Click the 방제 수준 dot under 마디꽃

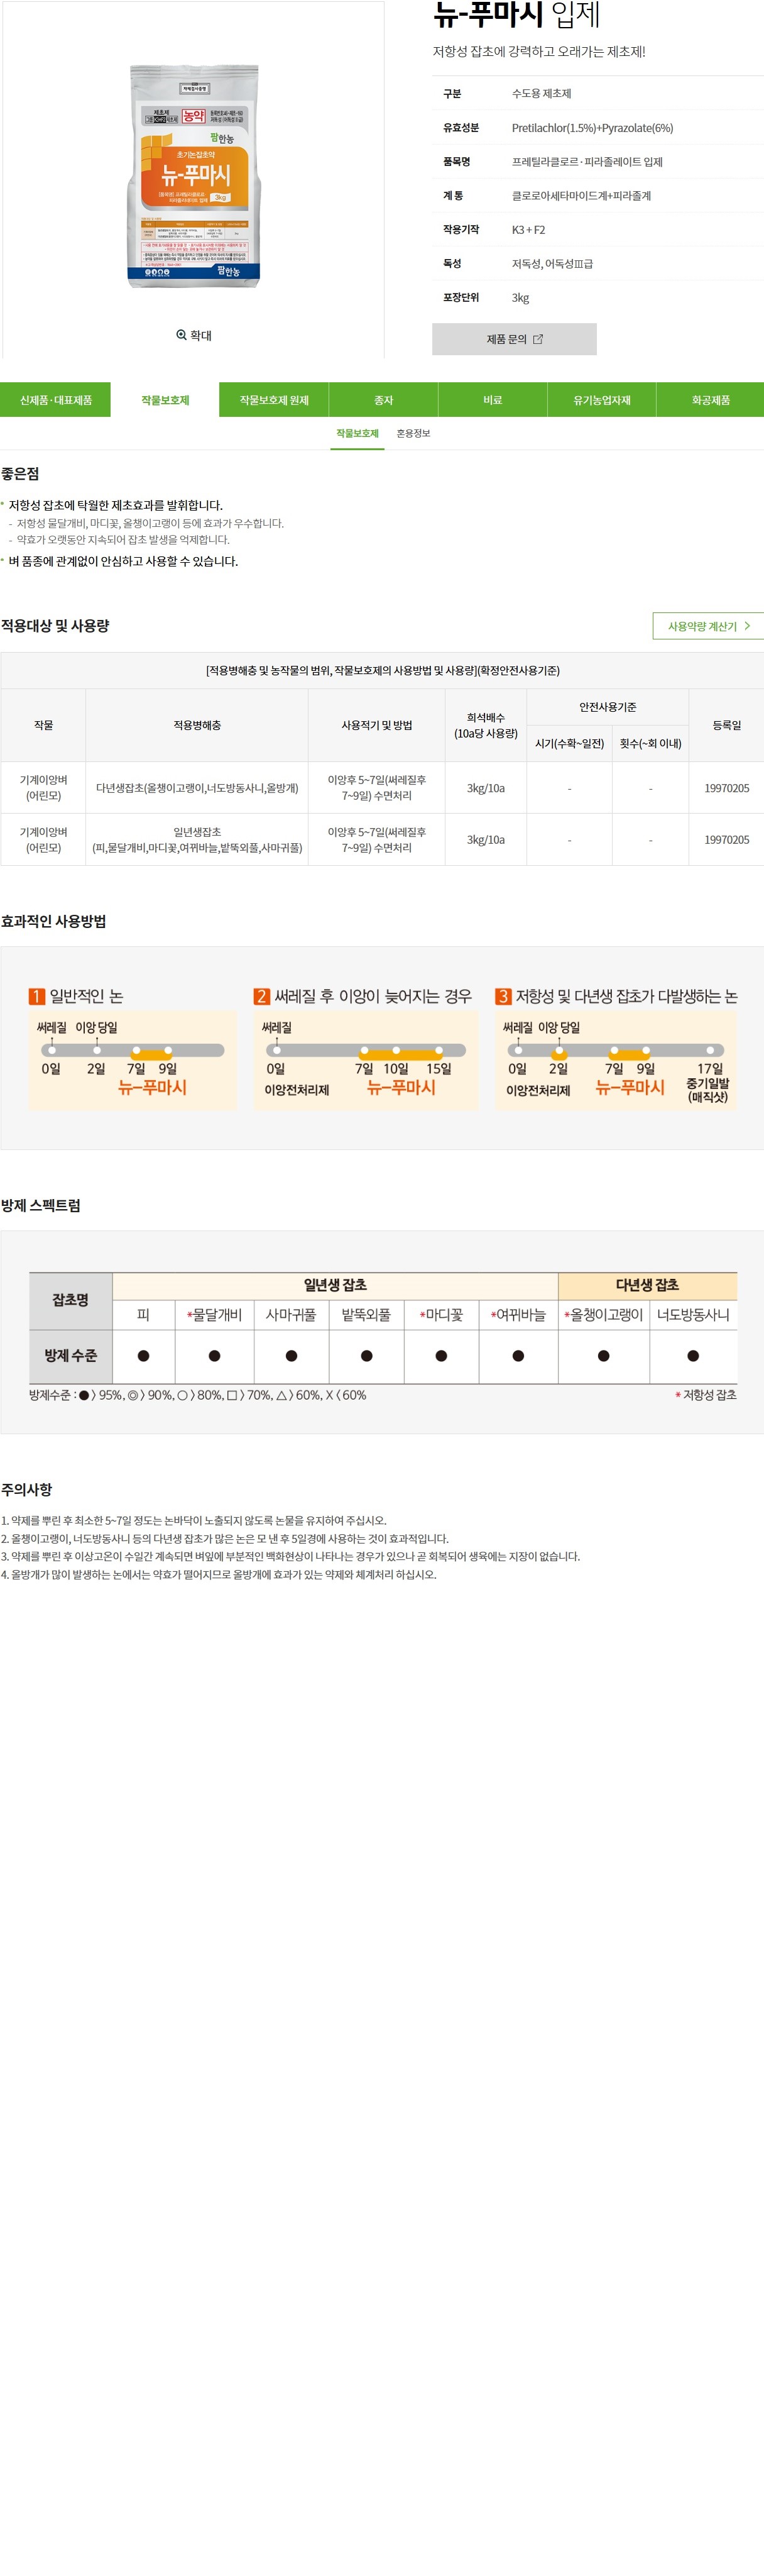[442, 1356]
